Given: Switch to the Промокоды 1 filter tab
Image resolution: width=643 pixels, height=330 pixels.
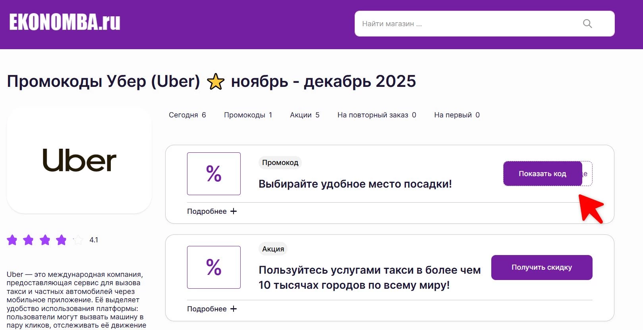Looking at the screenshot, I should point(248,115).
